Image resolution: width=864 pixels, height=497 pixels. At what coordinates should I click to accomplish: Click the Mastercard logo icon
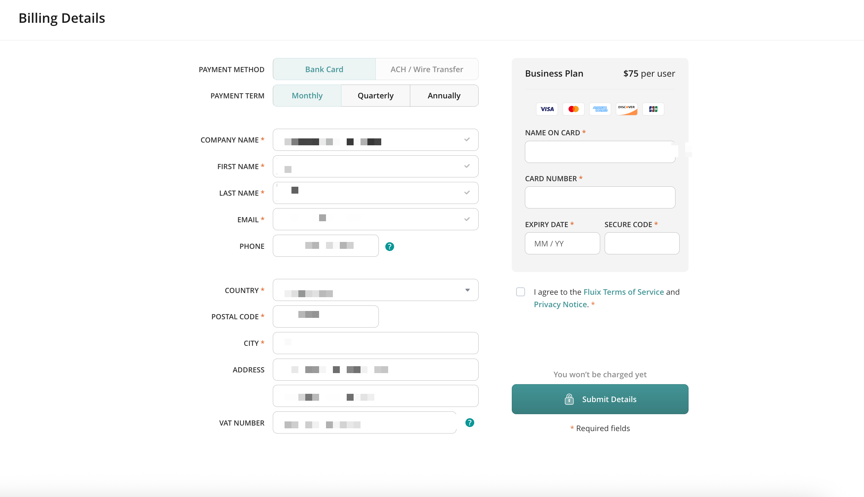click(x=573, y=109)
